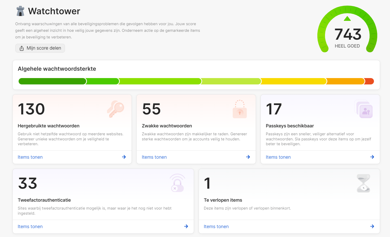Screen dimensions: 390x237
Task: Click Zwakke wachtwoorden title
Action: (x=167, y=126)
